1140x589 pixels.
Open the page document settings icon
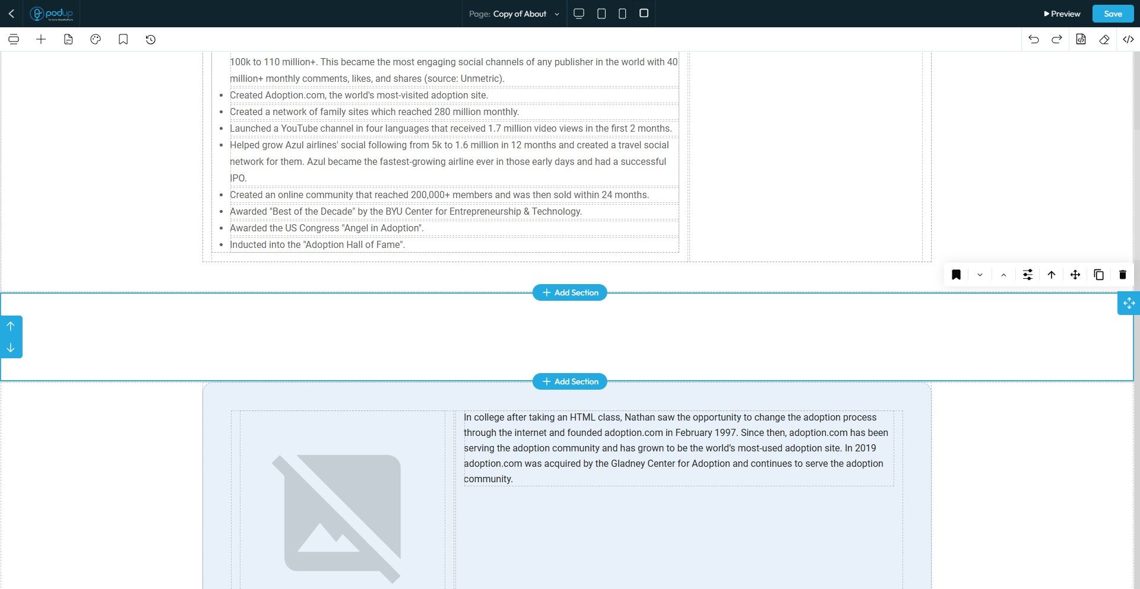(x=68, y=39)
